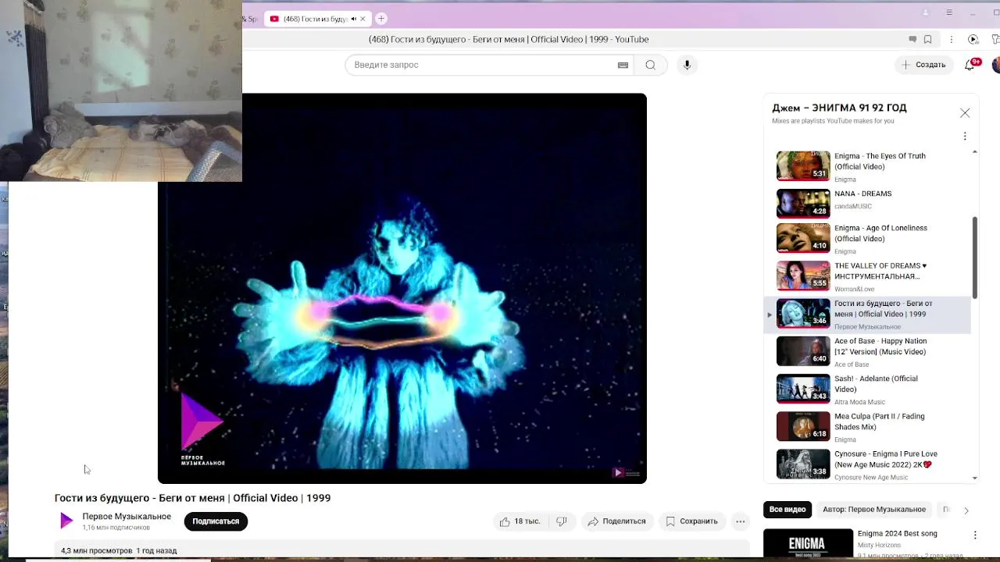Mute the tab via speaker icon

[353, 19]
